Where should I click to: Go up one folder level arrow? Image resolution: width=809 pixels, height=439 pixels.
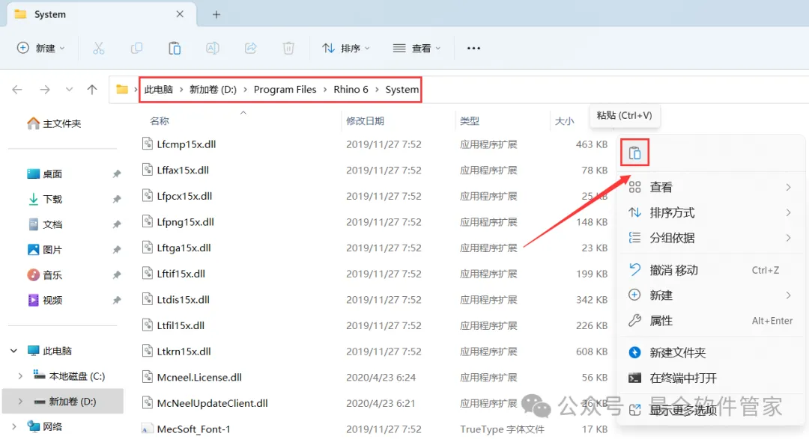(92, 90)
